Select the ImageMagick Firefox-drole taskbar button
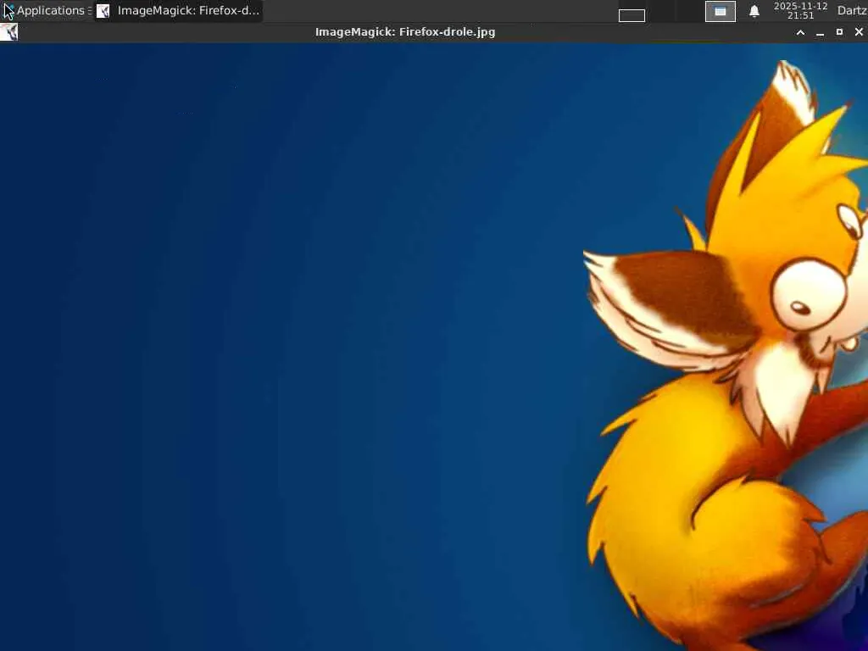 click(x=178, y=10)
